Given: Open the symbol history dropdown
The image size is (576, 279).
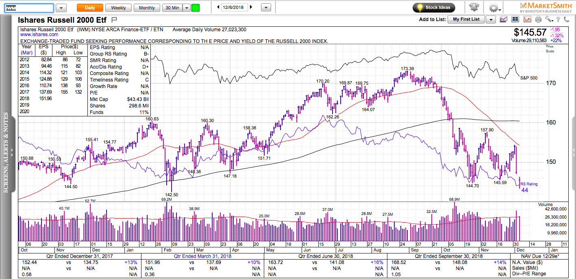Looking at the screenshot, I should pos(61,8).
